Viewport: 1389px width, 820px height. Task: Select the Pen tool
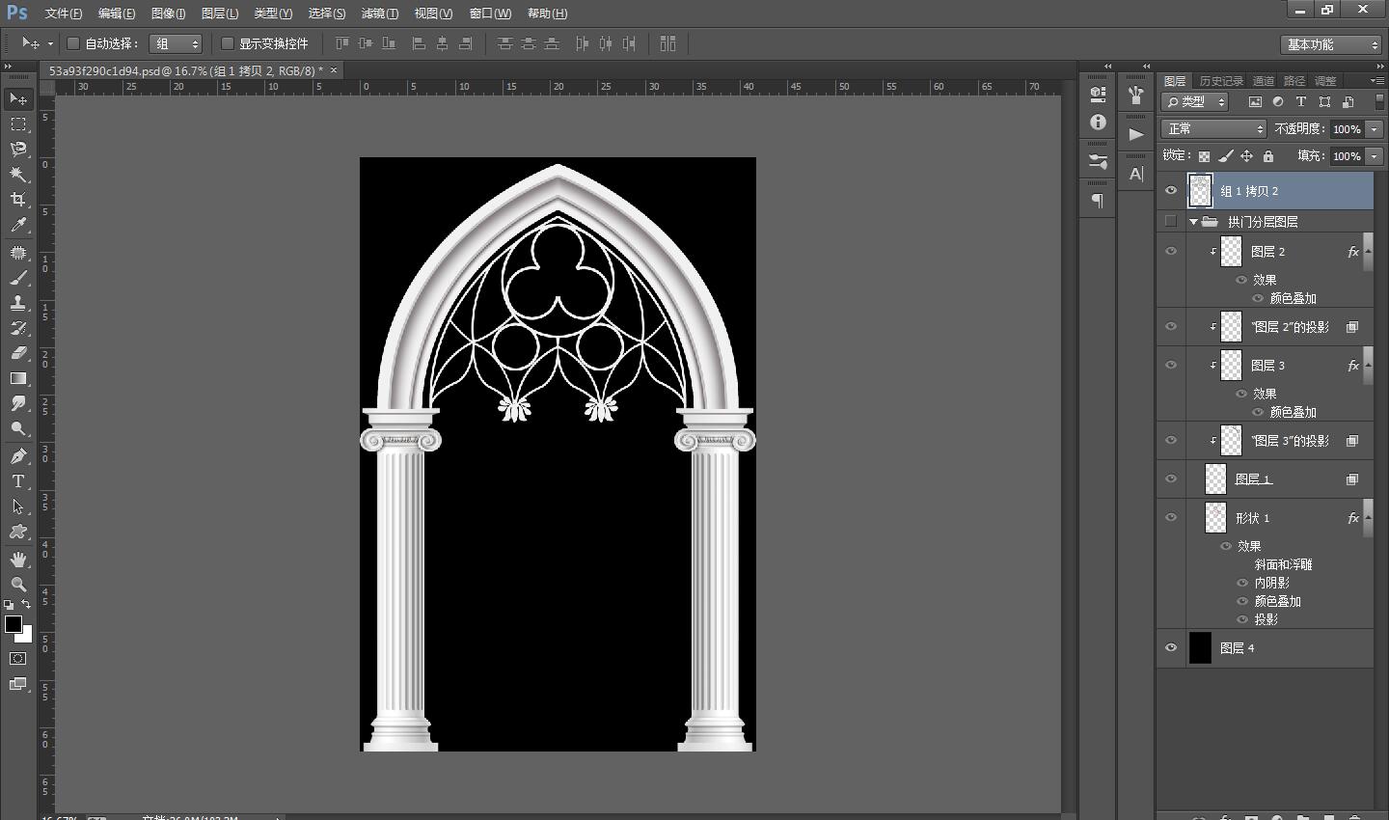pos(18,456)
